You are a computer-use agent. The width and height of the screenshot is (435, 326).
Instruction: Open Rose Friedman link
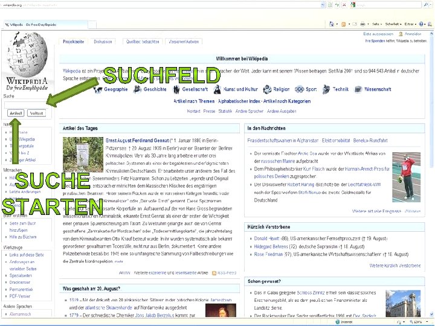(x=268, y=254)
